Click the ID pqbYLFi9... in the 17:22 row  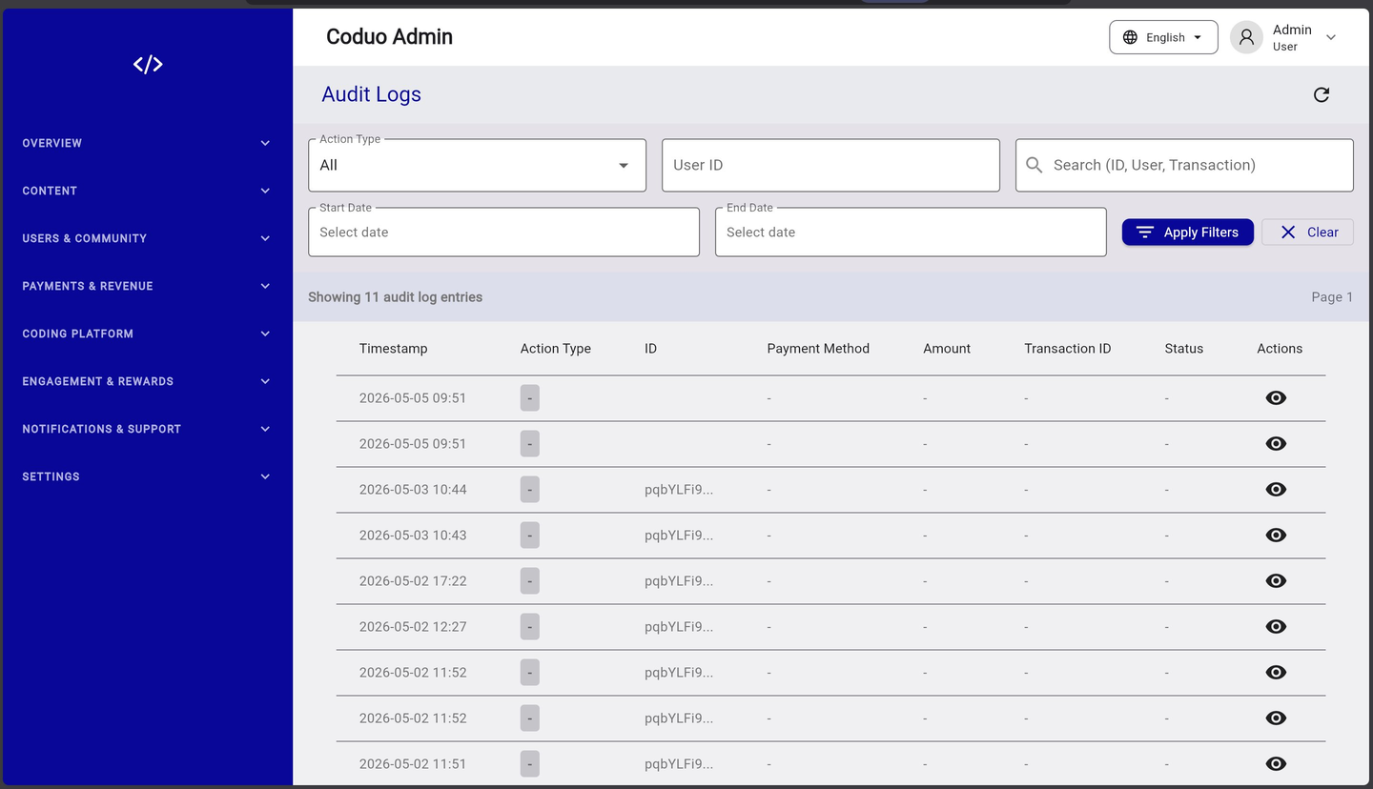point(679,581)
